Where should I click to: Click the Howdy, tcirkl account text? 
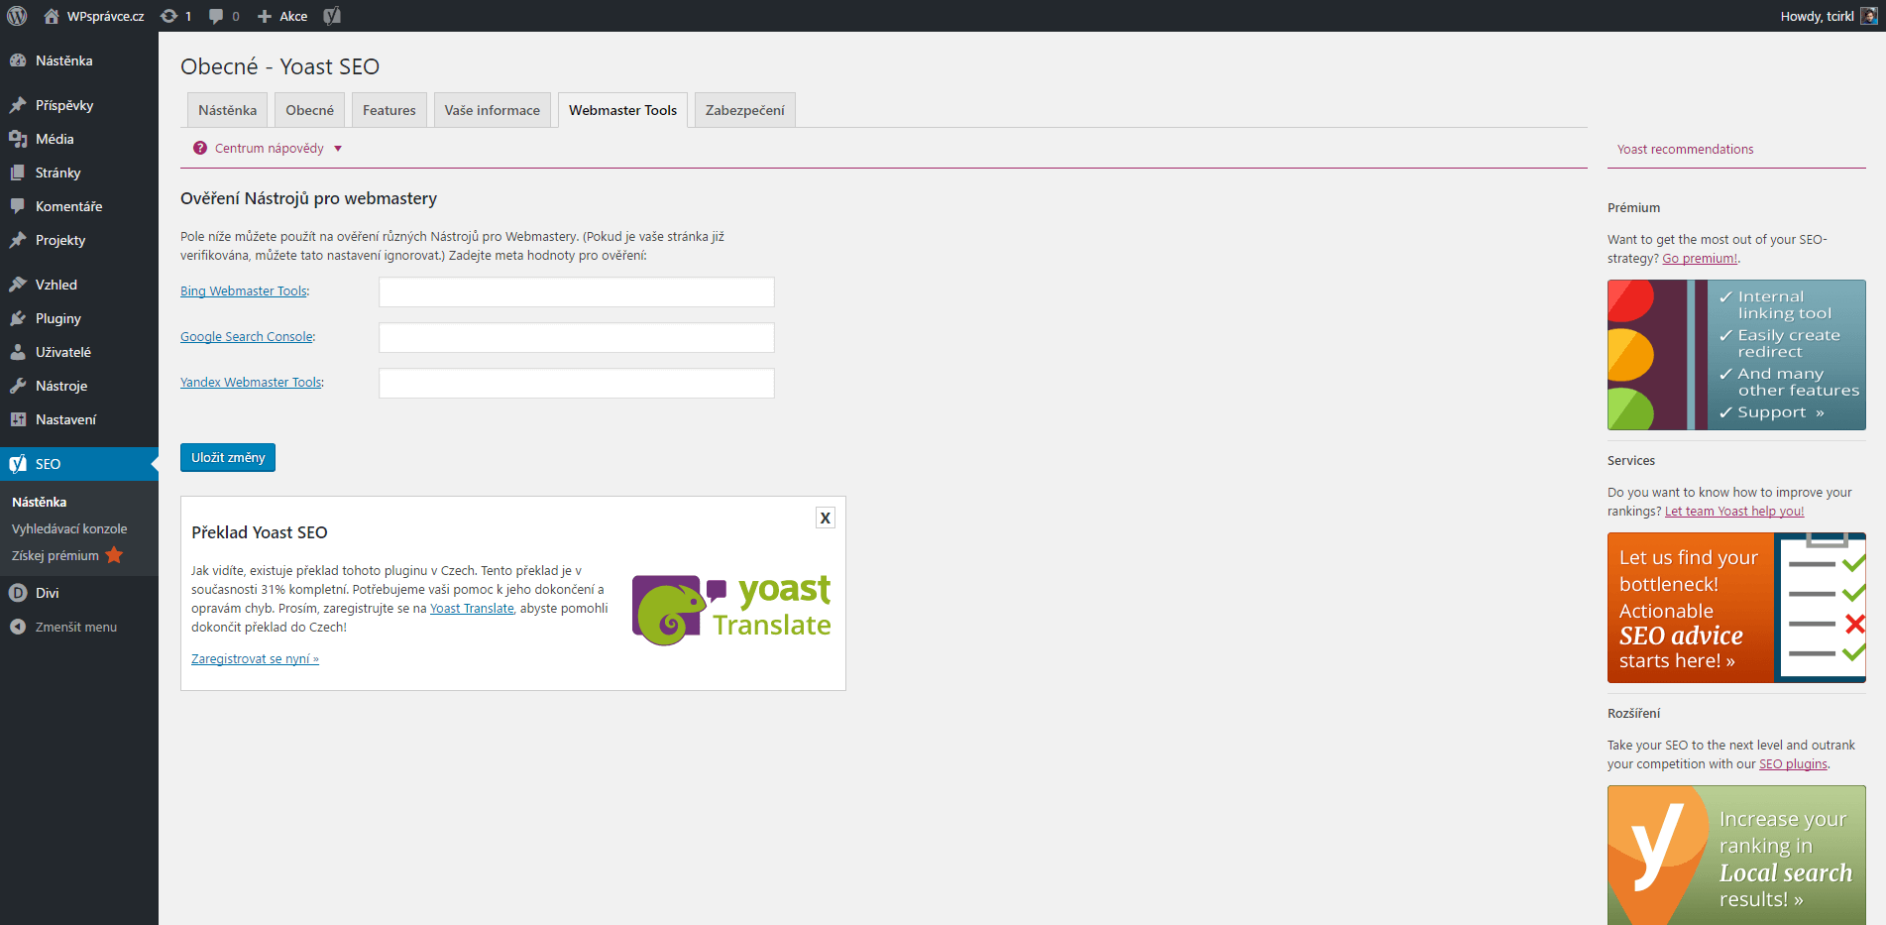point(1817,16)
